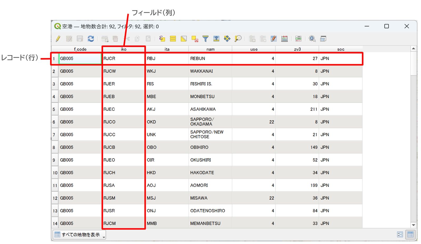Click the multi edit mode icon

pos(69,39)
